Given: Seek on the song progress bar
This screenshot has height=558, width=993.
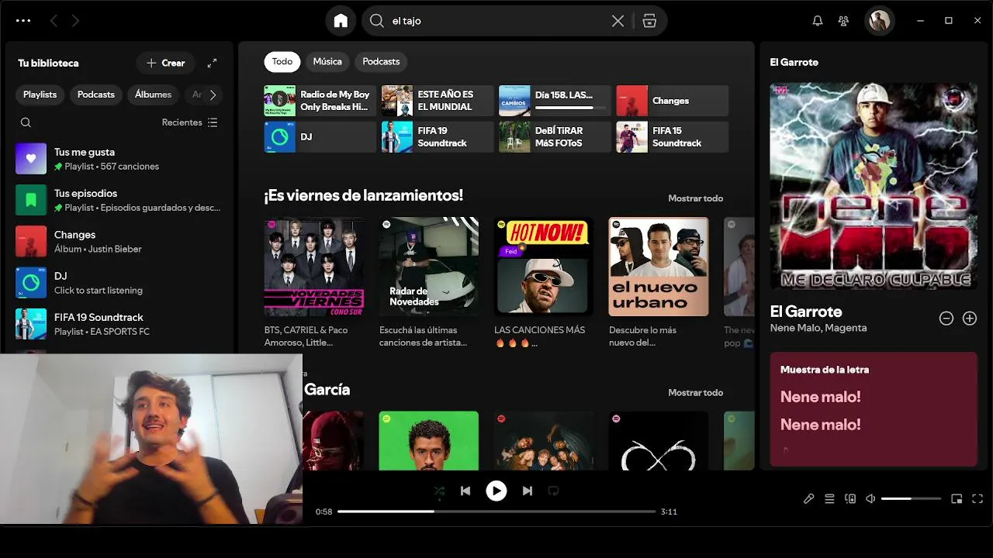Looking at the screenshot, I should click(x=496, y=511).
